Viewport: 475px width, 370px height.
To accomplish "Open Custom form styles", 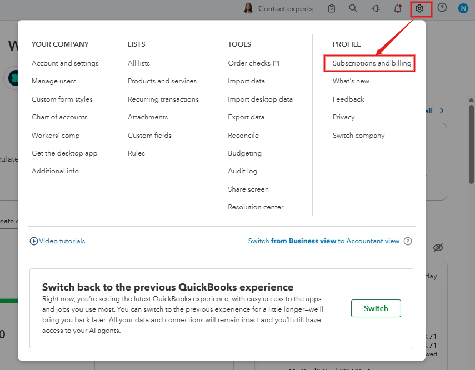I will tap(62, 99).
